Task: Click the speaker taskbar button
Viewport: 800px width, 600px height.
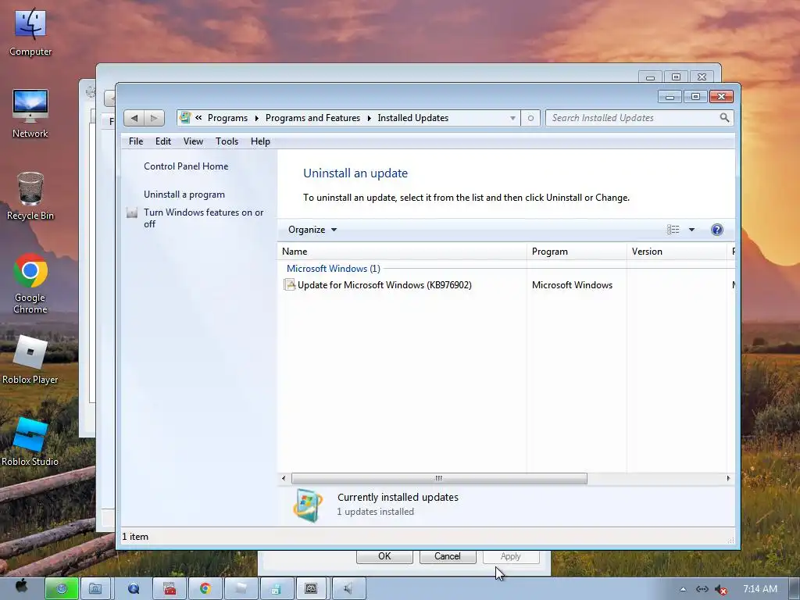Action: pos(349,589)
